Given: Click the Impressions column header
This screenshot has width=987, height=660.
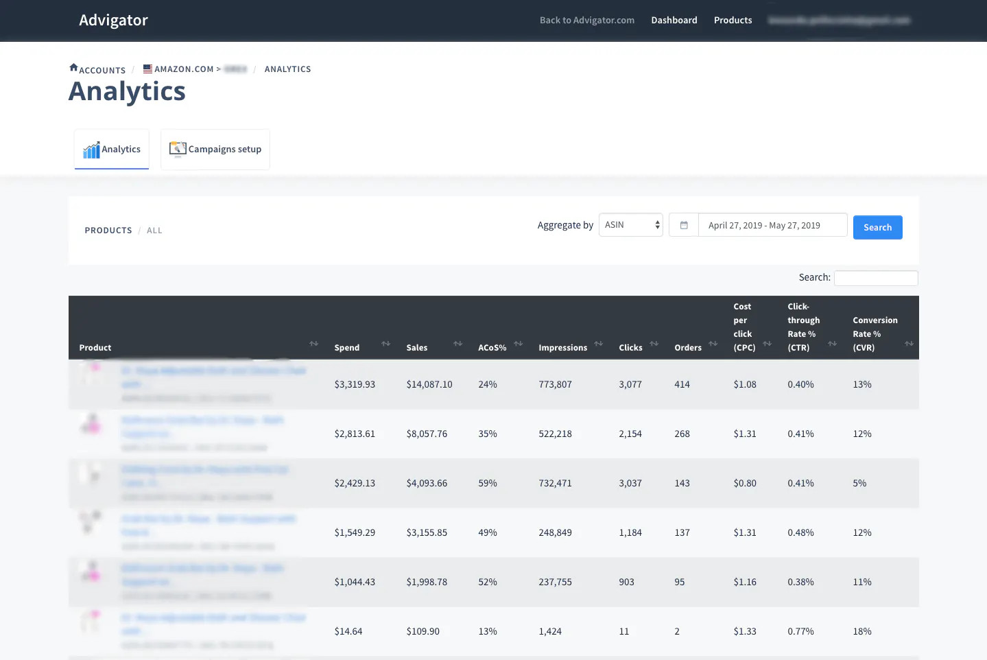Looking at the screenshot, I should pyautogui.click(x=563, y=348).
